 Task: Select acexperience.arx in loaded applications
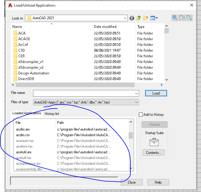coord(28,163)
